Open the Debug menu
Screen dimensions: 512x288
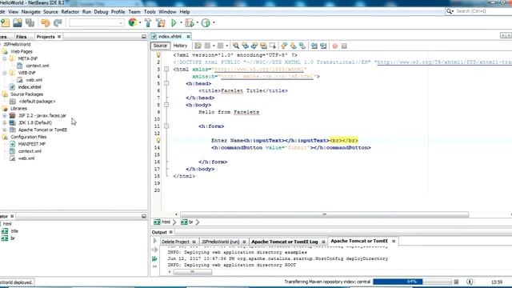(101, 12)
